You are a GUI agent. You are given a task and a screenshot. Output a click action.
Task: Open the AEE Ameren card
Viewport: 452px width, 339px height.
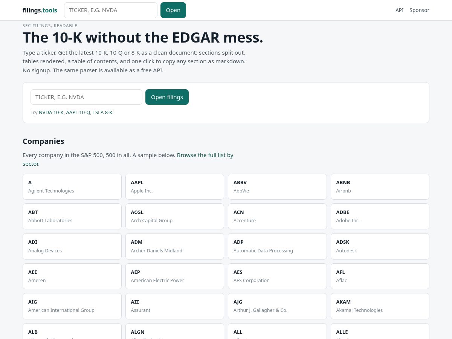click(x=72, y=276)
